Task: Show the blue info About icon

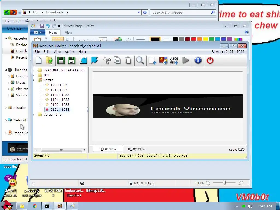Action: 198,60
